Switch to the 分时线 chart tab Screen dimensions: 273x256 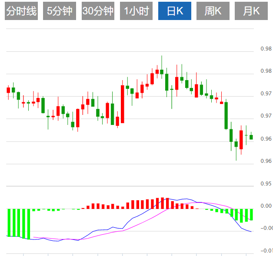[21, 11]
